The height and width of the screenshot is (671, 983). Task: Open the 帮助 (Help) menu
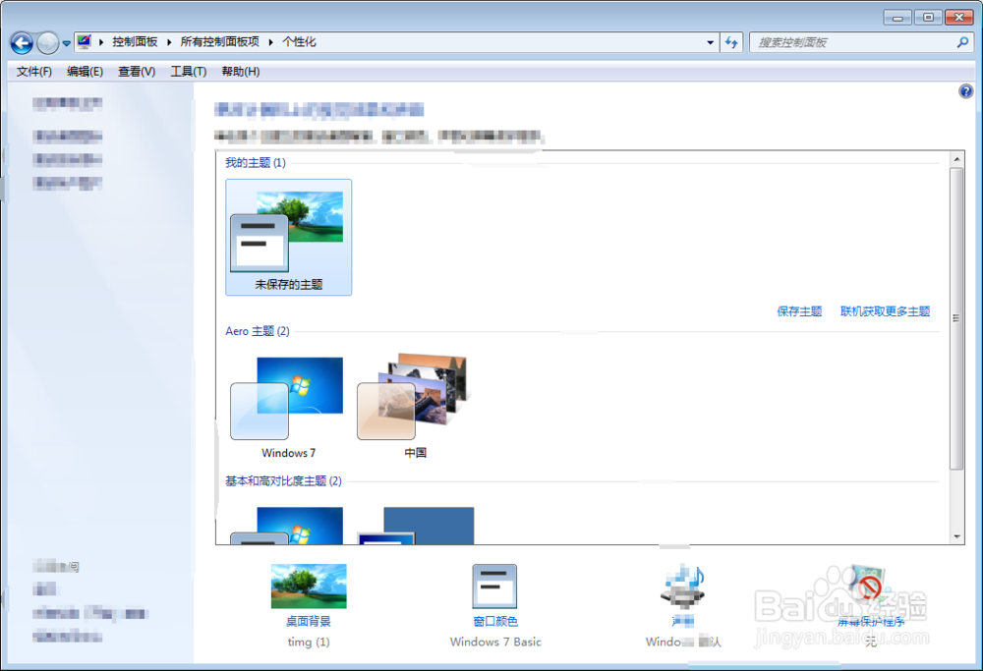point(240,71)
